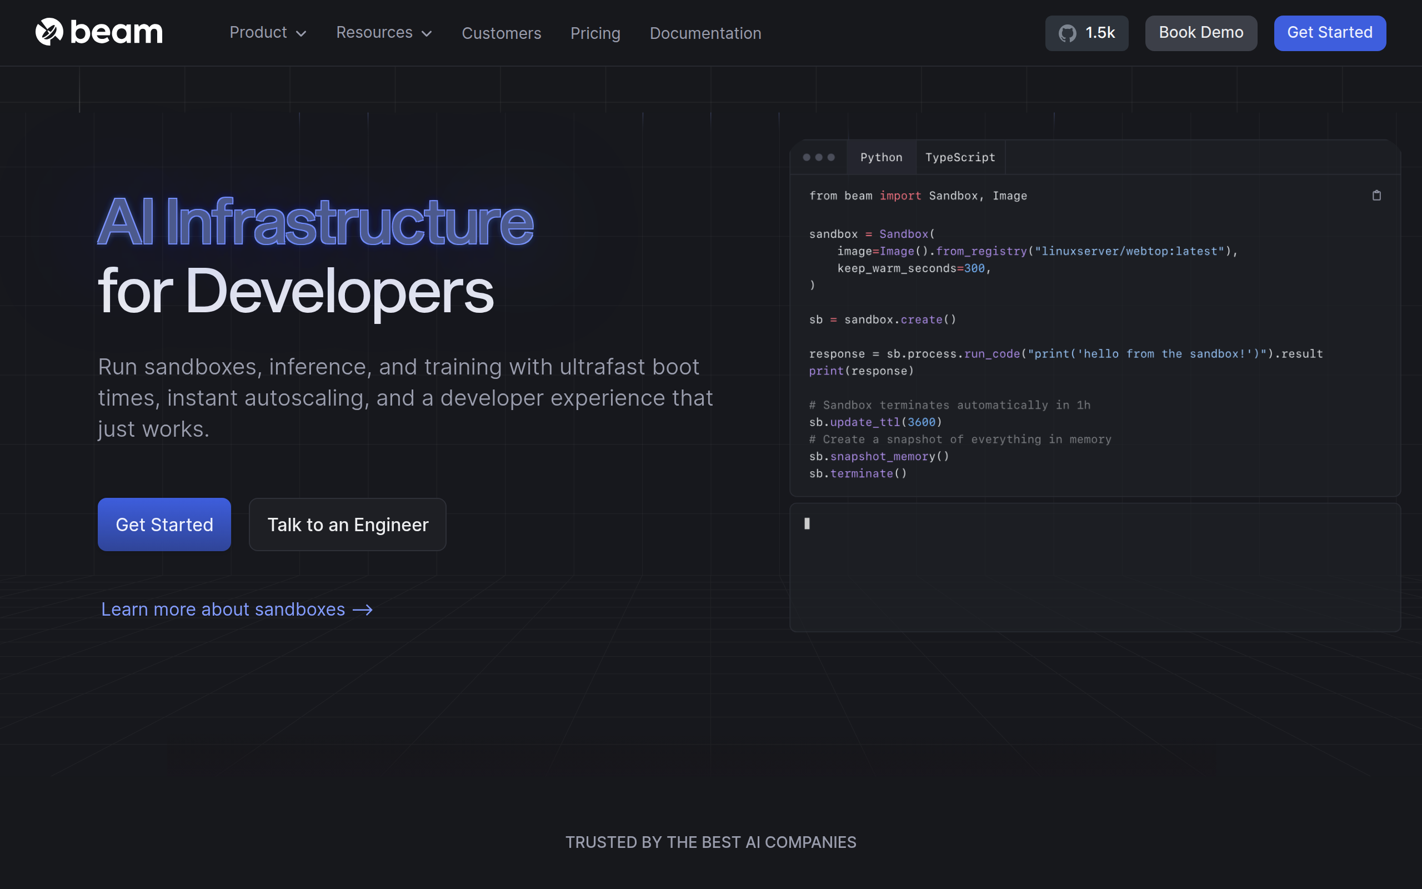This screenshot has width=1422, height=889.
Task: Click the beam logo in the header
Action: 99,32
